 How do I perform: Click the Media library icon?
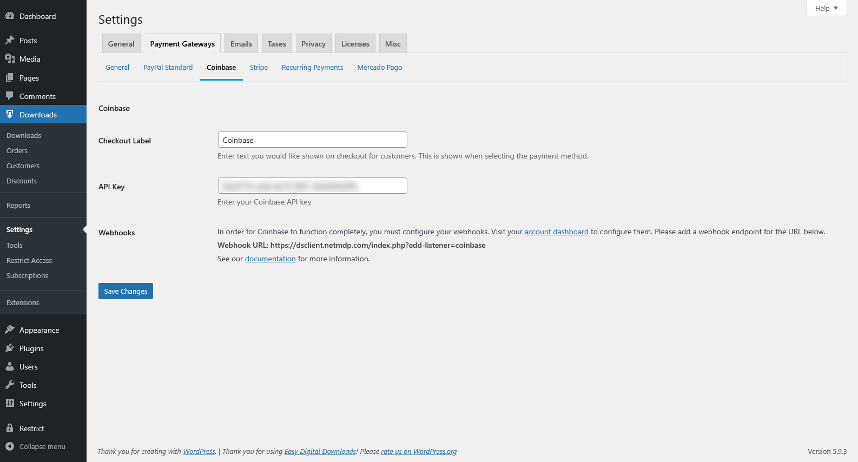point(10,59)
